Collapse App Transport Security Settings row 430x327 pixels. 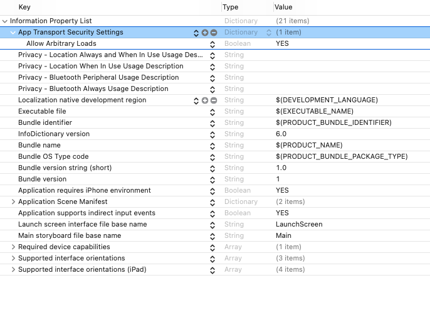pyautogui.click(x=13, y=33)
